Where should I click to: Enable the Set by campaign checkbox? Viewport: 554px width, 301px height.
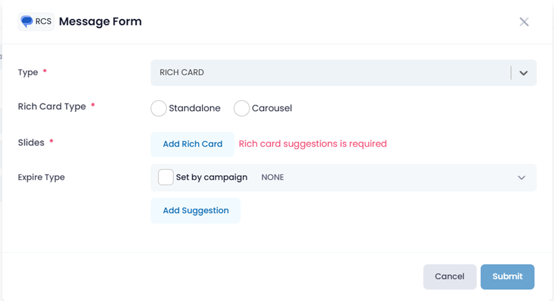tap(165, 178)
